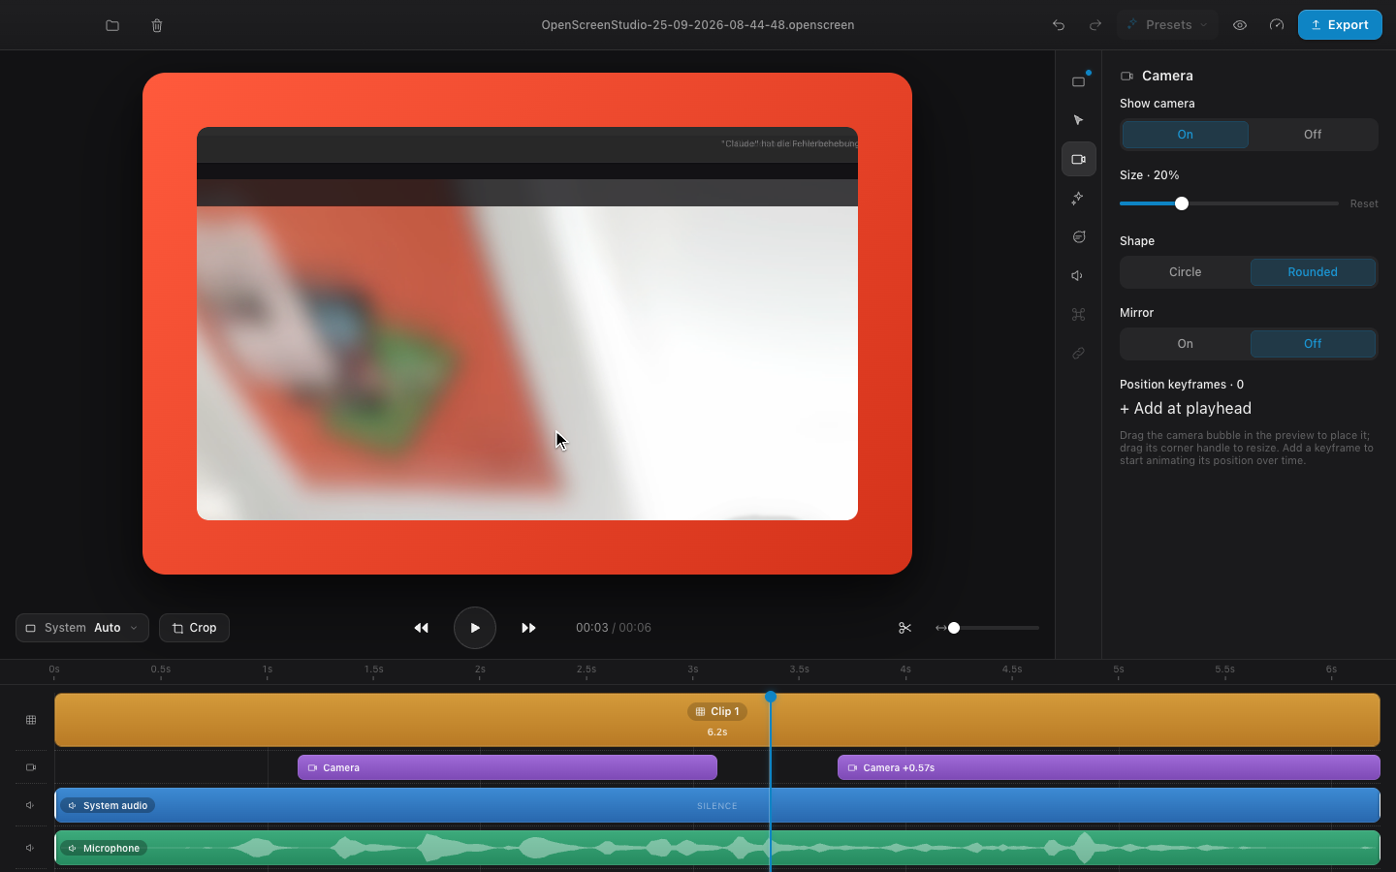Turn Show camera On
Screen dimensions: 1396x872
click(1185, 135)
